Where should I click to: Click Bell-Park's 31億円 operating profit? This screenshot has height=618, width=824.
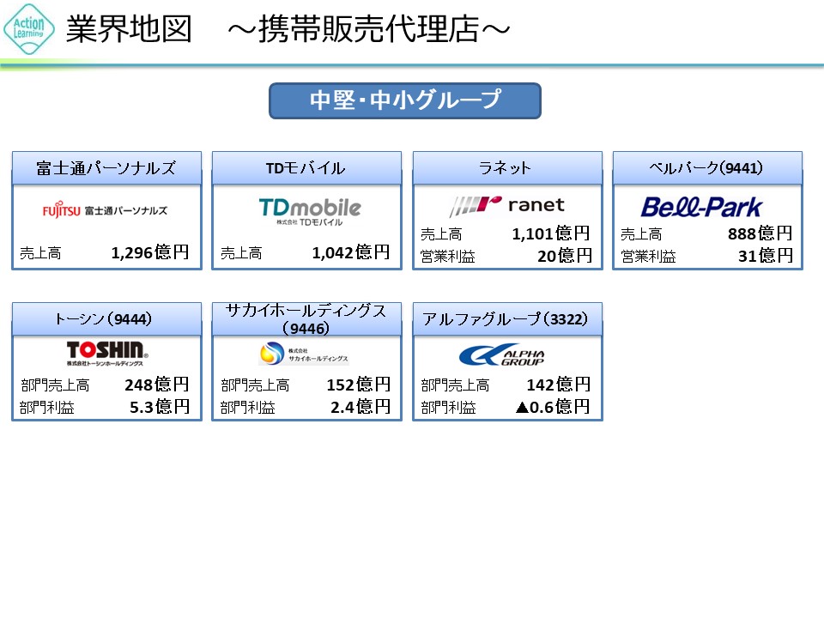tap(766, 256)
